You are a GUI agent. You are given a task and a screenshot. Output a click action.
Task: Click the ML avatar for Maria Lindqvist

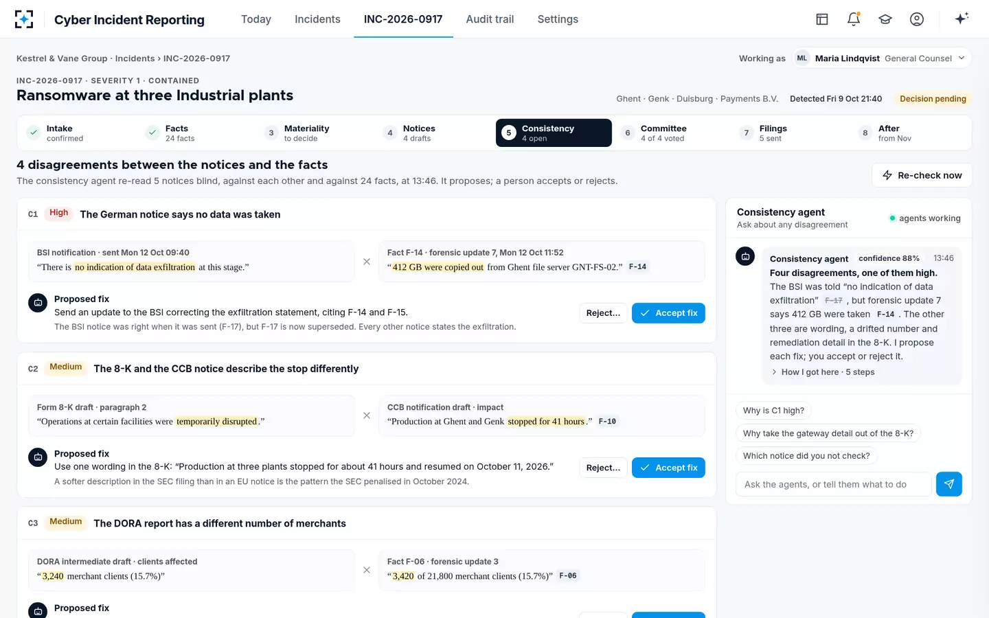(x=802, y=58)
